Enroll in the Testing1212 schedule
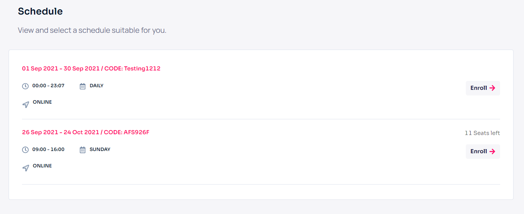The image size is (524, 214). pos(483,88)
